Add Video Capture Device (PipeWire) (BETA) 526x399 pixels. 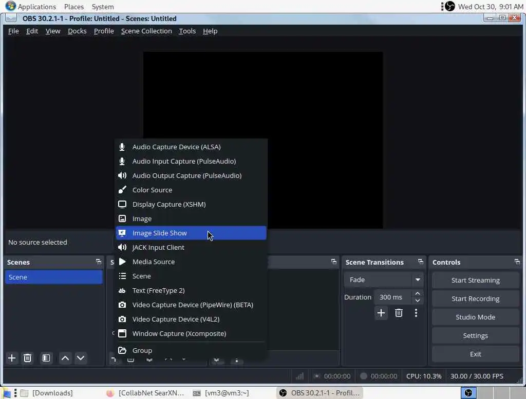(x=191, y=305)
